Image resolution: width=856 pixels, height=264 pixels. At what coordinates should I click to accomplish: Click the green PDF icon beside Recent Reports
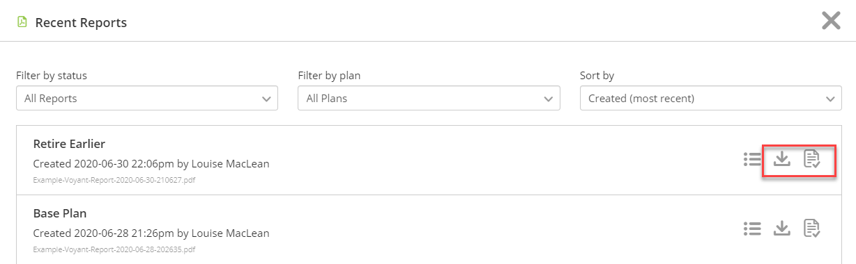[22, 22]
